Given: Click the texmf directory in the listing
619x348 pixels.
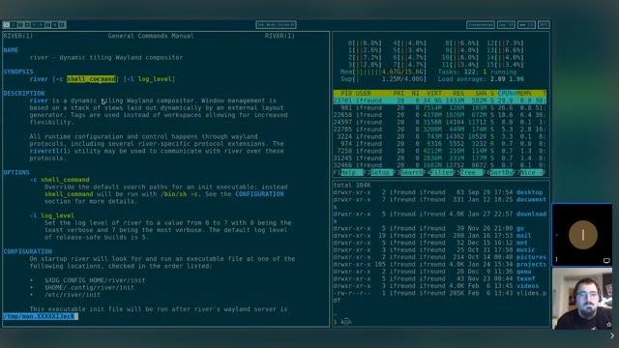Looking at the screenshot, I should (525, 278).
